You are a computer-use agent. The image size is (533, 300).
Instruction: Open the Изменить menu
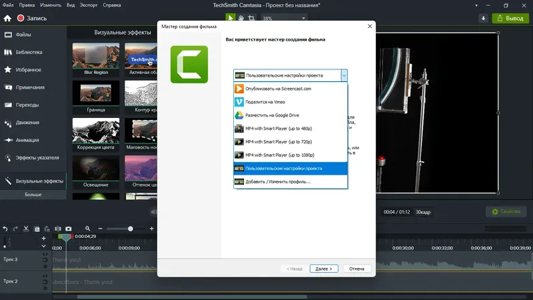pyautogui.click(x=51, y=5)
